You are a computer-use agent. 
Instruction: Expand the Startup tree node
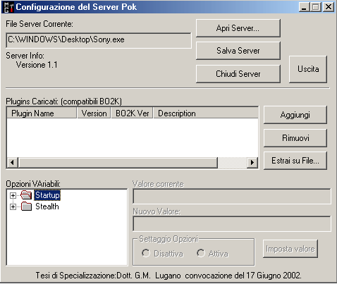[x=13, y=195]
